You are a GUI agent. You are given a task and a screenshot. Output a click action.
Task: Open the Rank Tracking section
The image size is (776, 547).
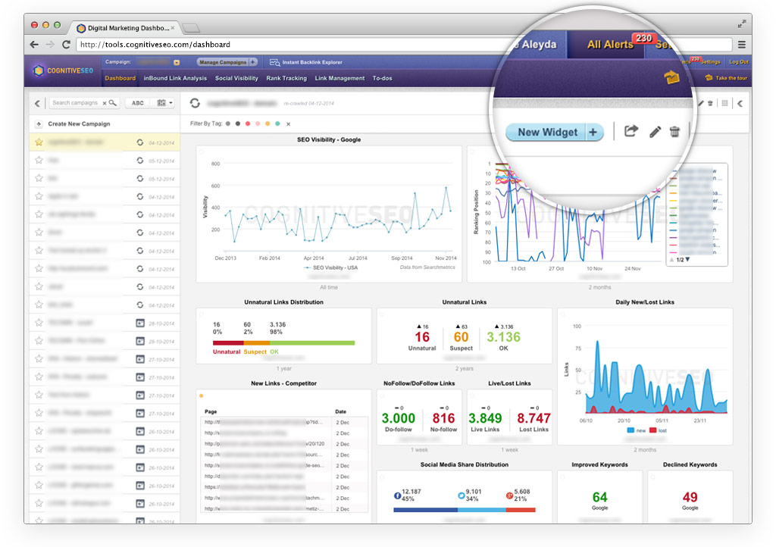point(286,78)
